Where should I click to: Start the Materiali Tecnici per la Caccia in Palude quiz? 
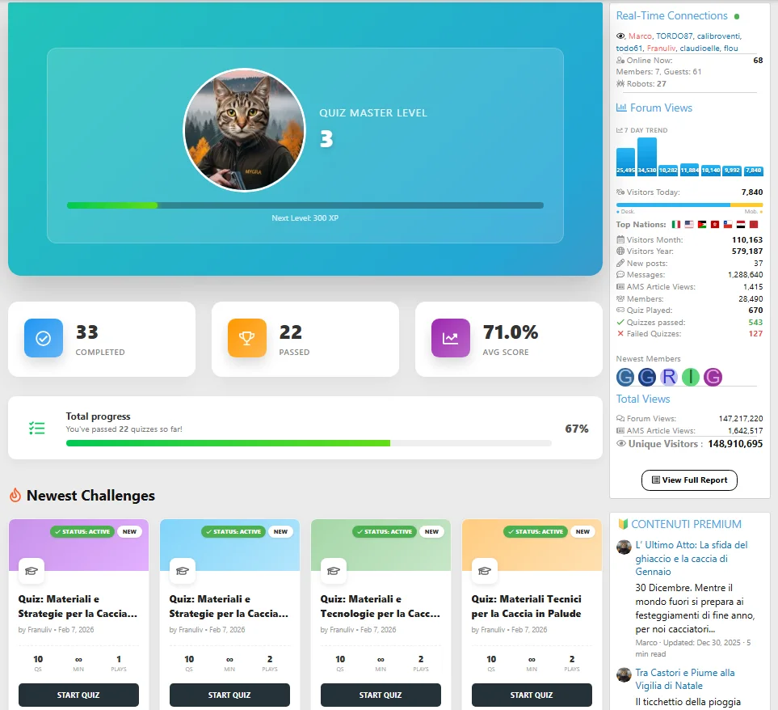[x=532, y=695]
